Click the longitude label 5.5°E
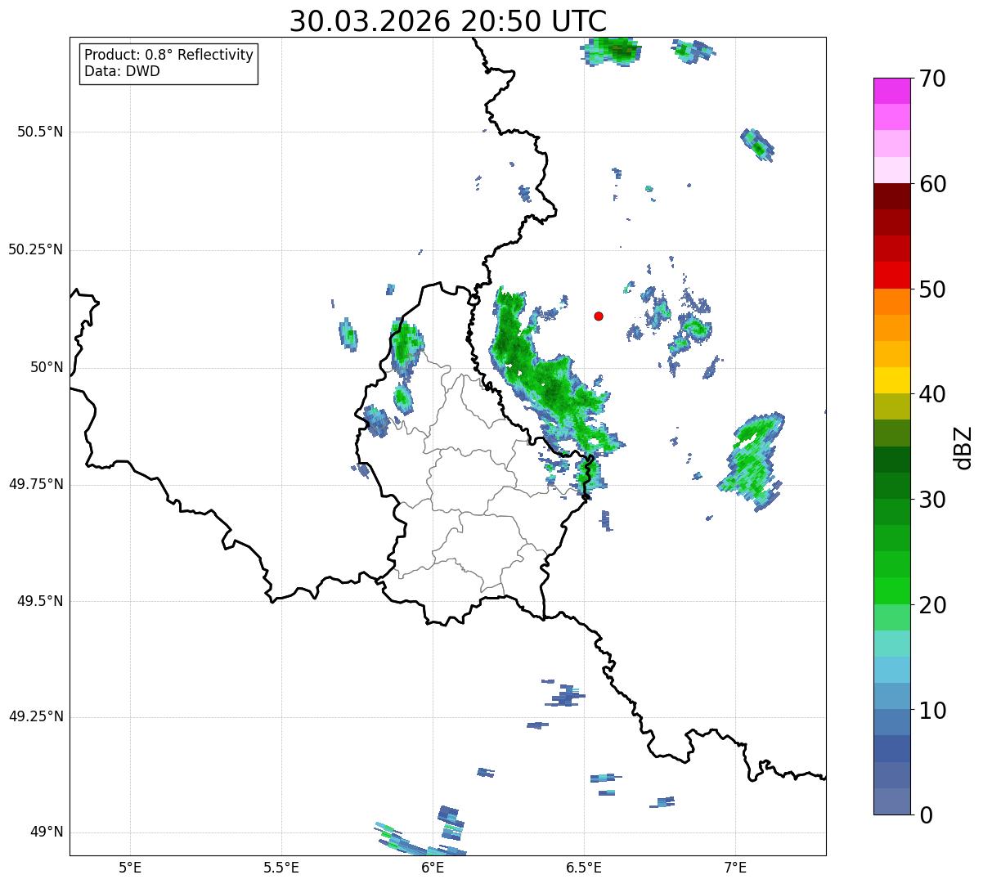The height and width of the screenshot is (884, 983). click(x=281, y=867)
